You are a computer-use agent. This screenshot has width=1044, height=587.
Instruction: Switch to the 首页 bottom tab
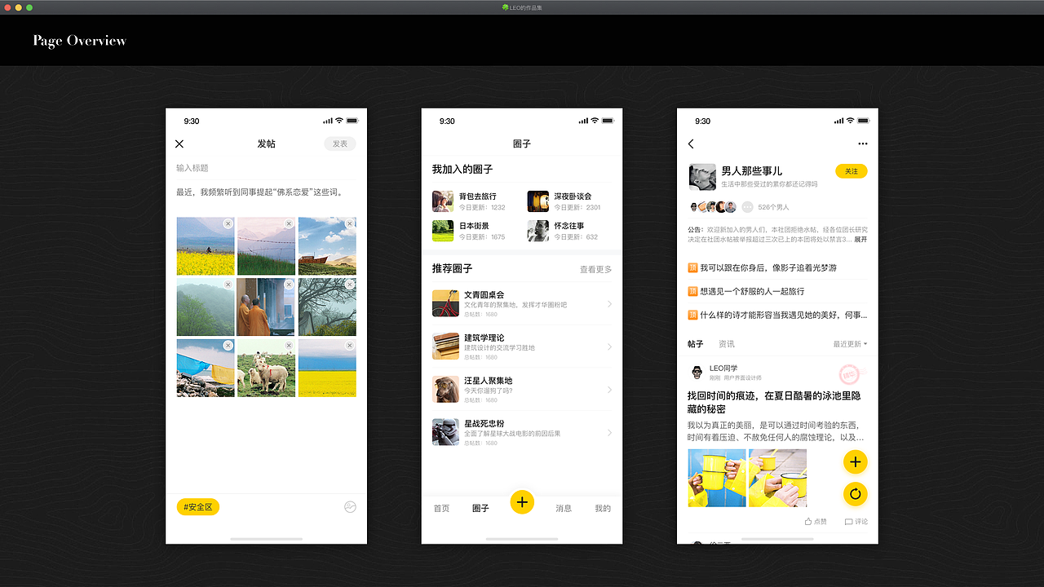(x=441, y=509)
